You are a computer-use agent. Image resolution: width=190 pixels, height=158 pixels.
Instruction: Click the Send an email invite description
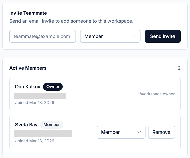click(x=71, y=21)
